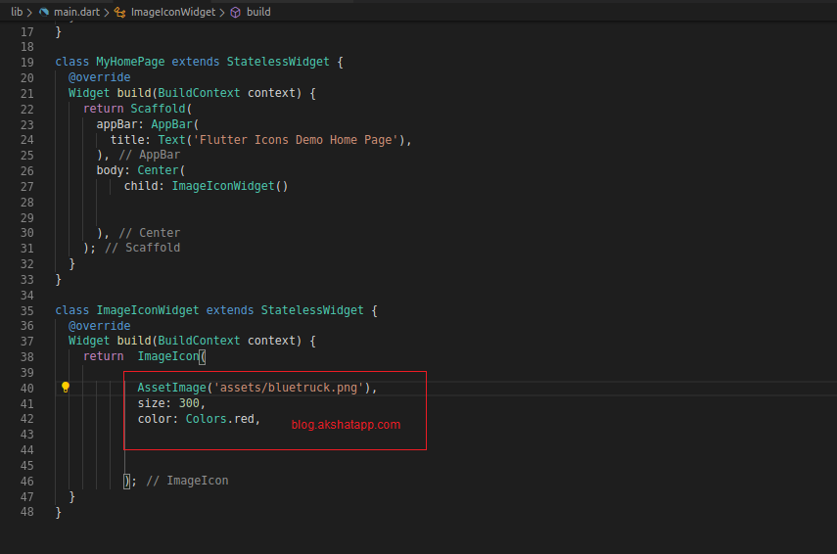Click the class symbol icon before ImageIconWidget breadcrumb
Image resolution: width=837 pixels, height=554 pixels.
[x=119, y=12]
